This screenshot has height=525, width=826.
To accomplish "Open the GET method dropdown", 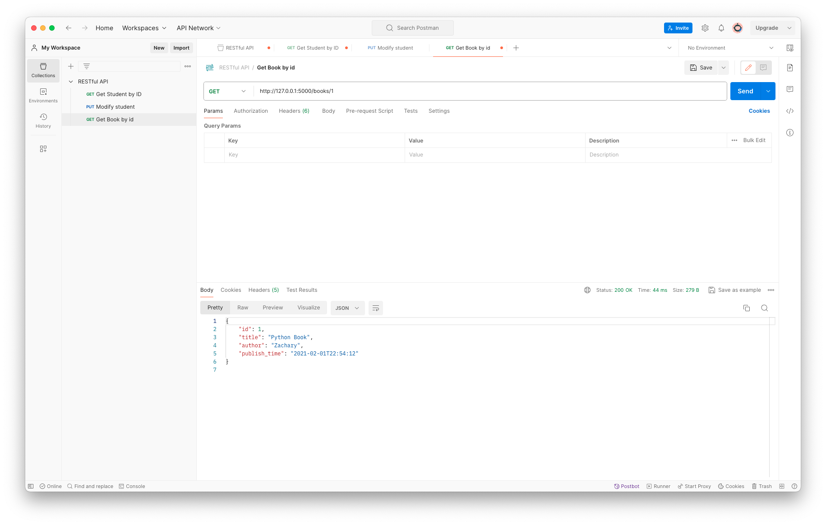I will point(227,91).
